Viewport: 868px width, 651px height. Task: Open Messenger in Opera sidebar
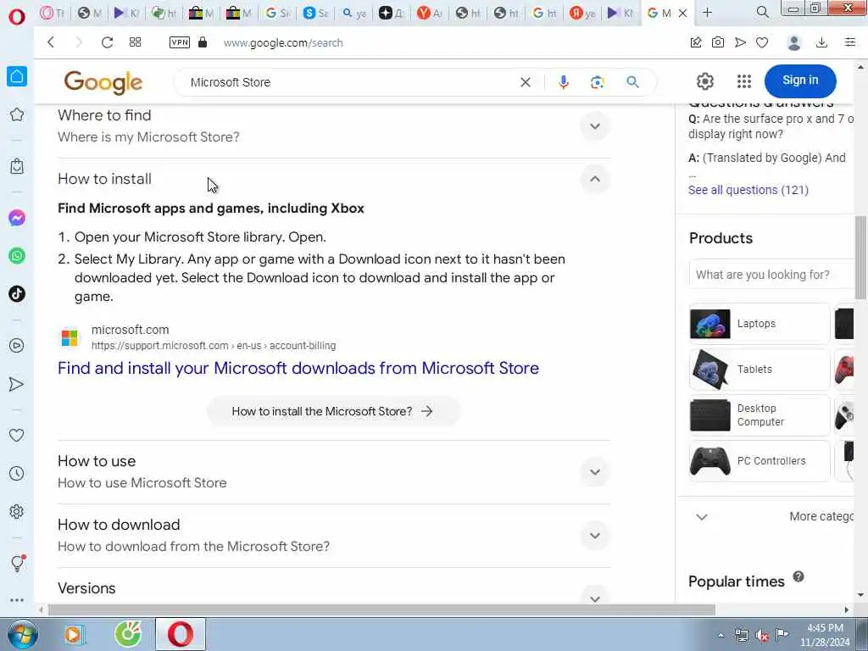click(17, 218)
